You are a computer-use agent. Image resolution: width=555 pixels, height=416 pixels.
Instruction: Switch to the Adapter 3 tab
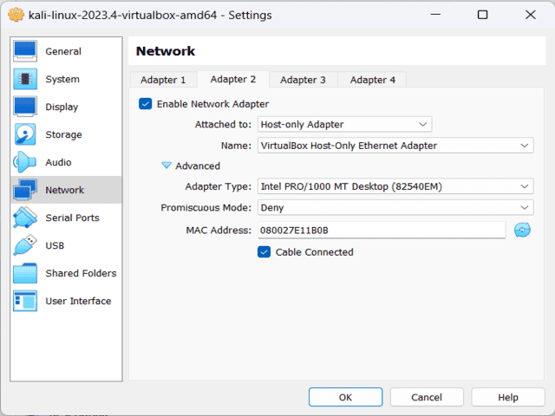[303, 80]
